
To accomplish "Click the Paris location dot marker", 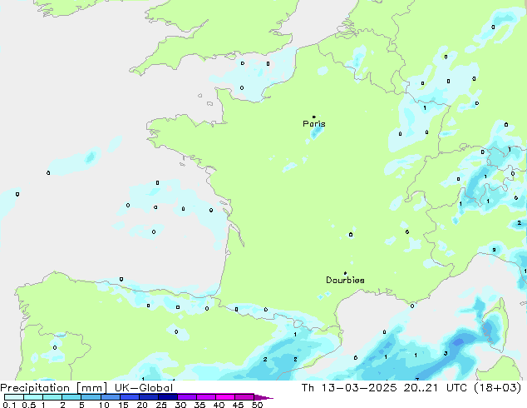I will (314, 117).
